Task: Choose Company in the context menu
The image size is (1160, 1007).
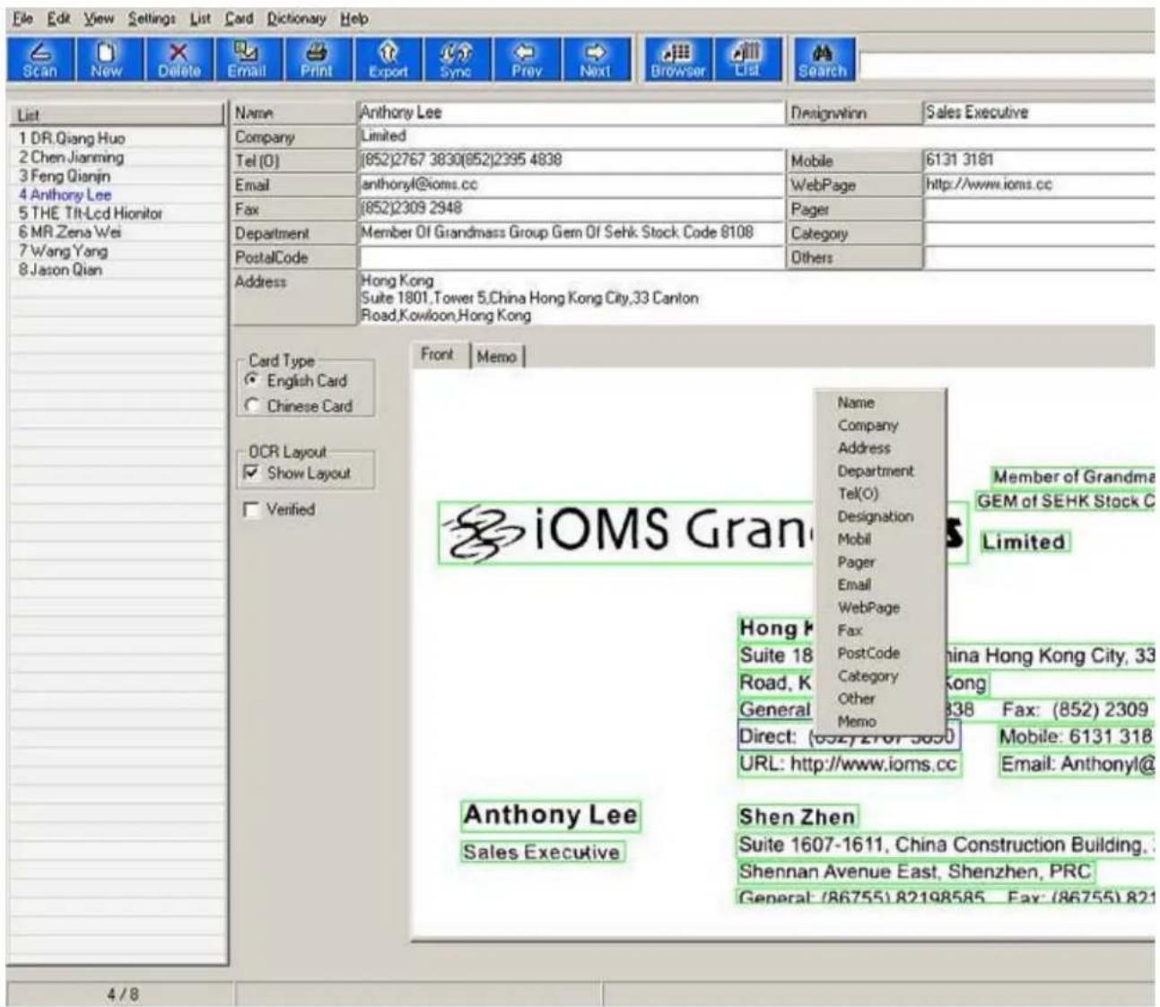Action: 879,425
